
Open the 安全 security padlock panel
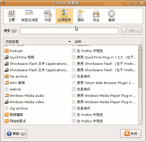[x=96, y=16]
